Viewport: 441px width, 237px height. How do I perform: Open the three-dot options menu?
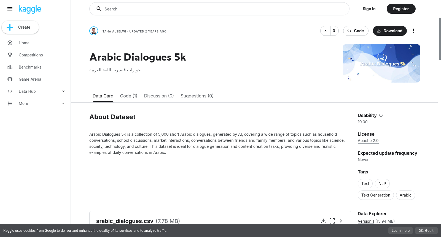click(x=413, y=31)
